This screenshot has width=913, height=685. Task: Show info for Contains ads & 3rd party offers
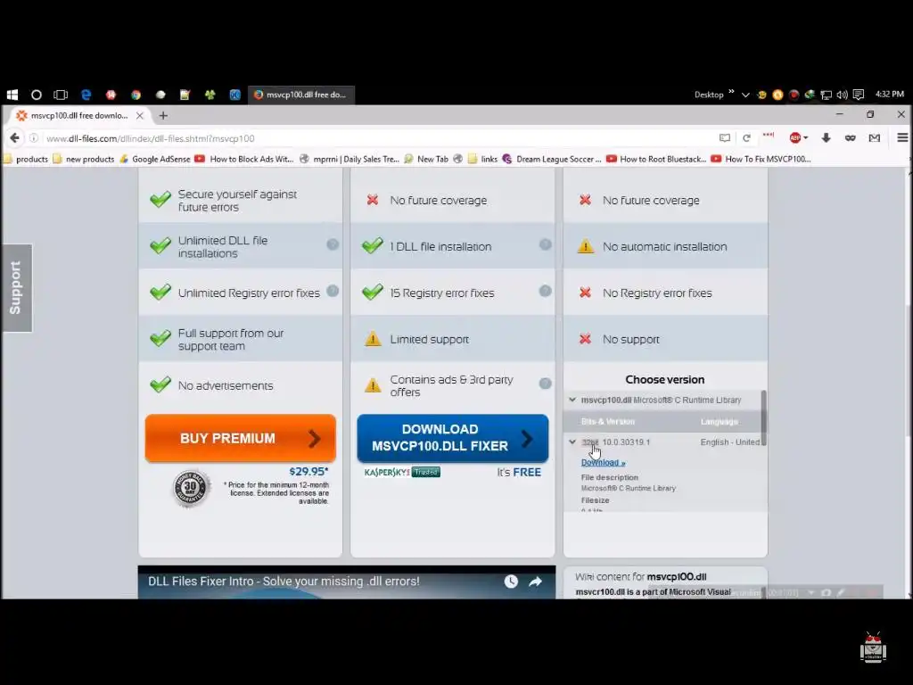[x=545, y=384]
